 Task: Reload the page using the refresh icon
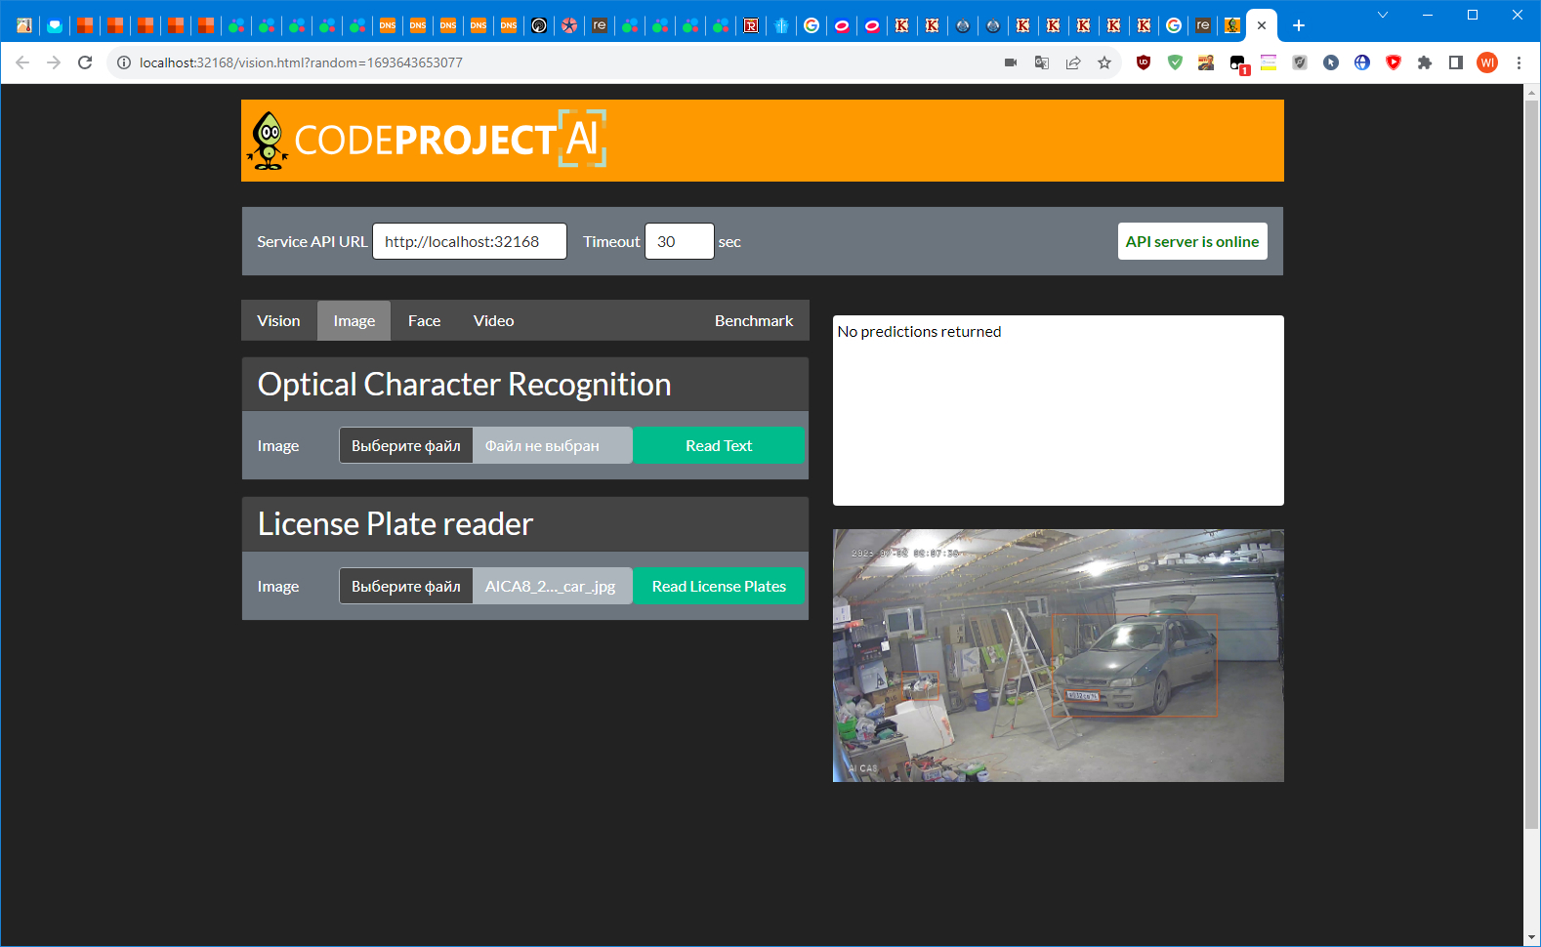click(85, 62)
